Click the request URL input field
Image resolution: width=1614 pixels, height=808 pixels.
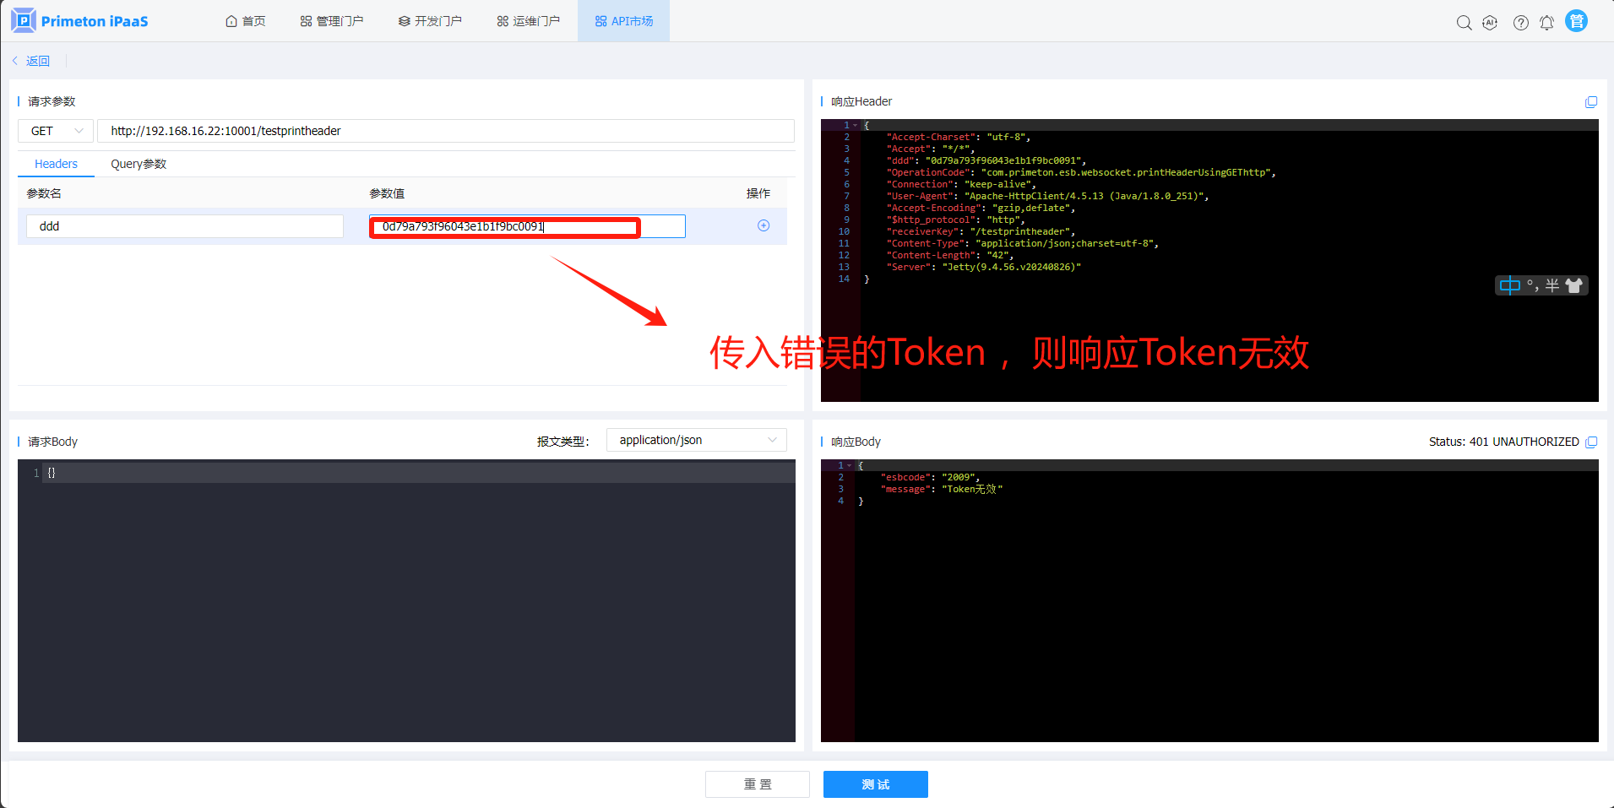click(x=445, y=131)
